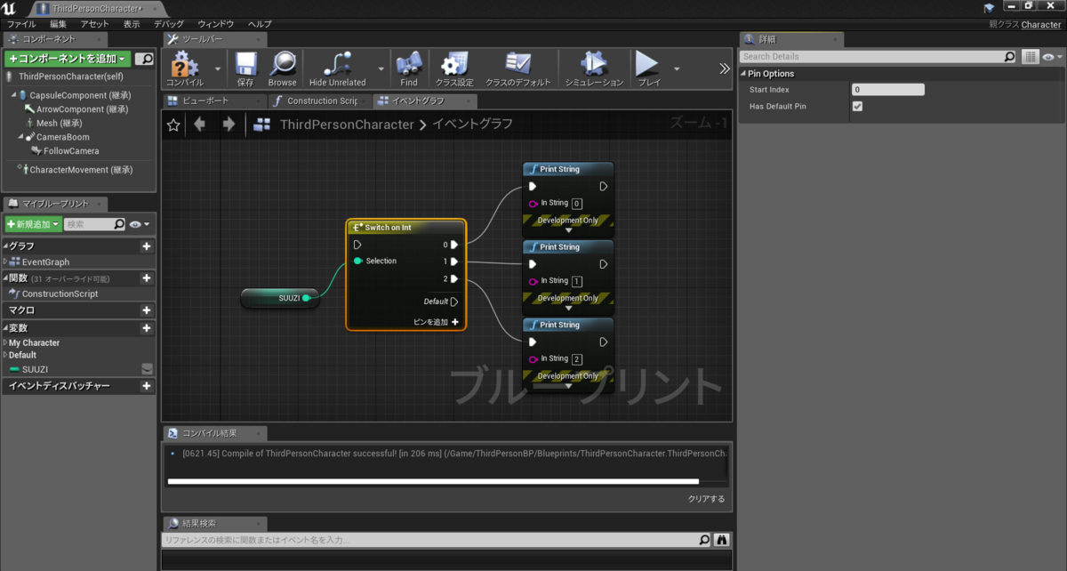Image resolution: width=1067 pixels, height=571 pixels.
Task: Add a new variable with plus icon
Action: click(146, 328)
